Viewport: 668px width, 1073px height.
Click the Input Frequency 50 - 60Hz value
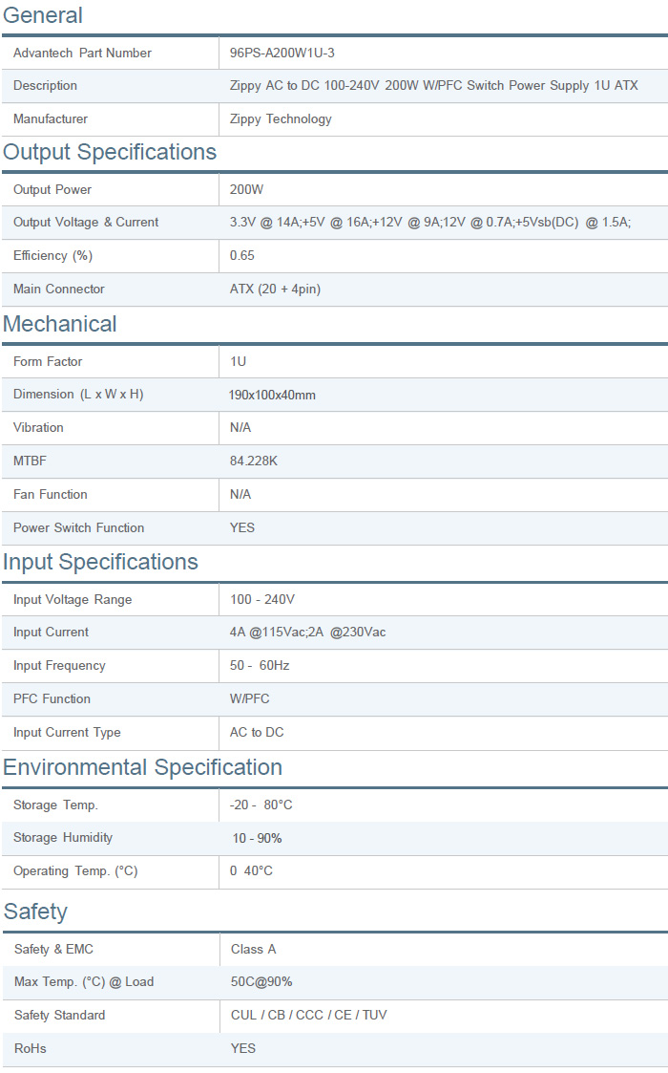[260, 666]
